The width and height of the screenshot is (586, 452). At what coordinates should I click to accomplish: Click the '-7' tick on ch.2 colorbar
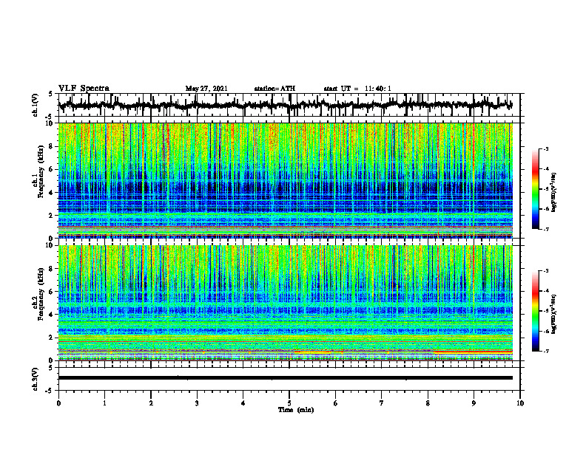545,351
